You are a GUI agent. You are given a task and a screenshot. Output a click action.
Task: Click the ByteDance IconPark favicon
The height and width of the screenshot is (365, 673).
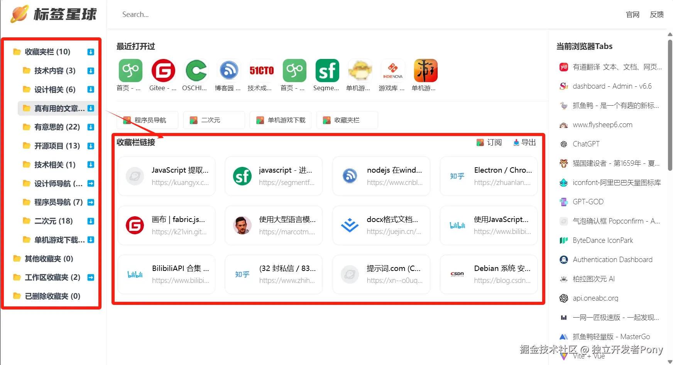[x=564, y=241]
